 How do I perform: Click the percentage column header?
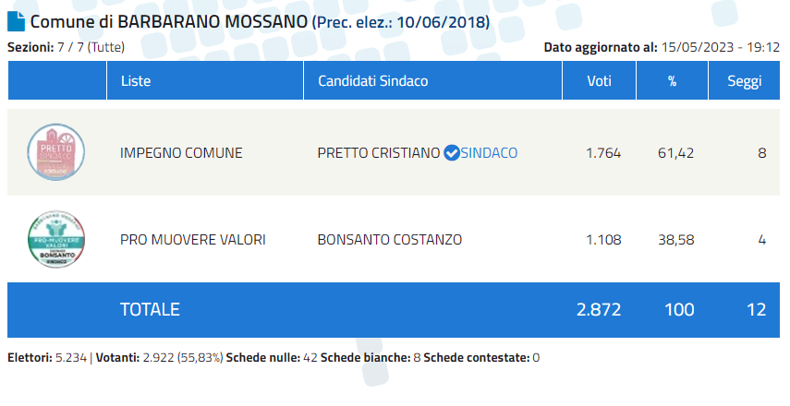point(672,80)
